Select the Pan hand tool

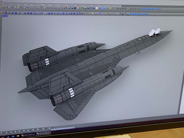[x=24, y=7]
